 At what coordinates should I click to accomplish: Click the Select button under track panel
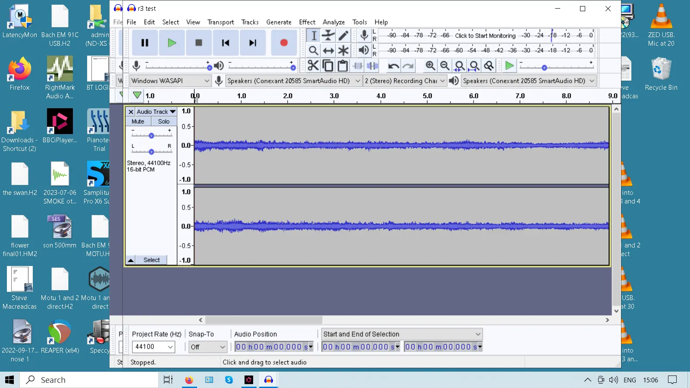pos(151,260)
